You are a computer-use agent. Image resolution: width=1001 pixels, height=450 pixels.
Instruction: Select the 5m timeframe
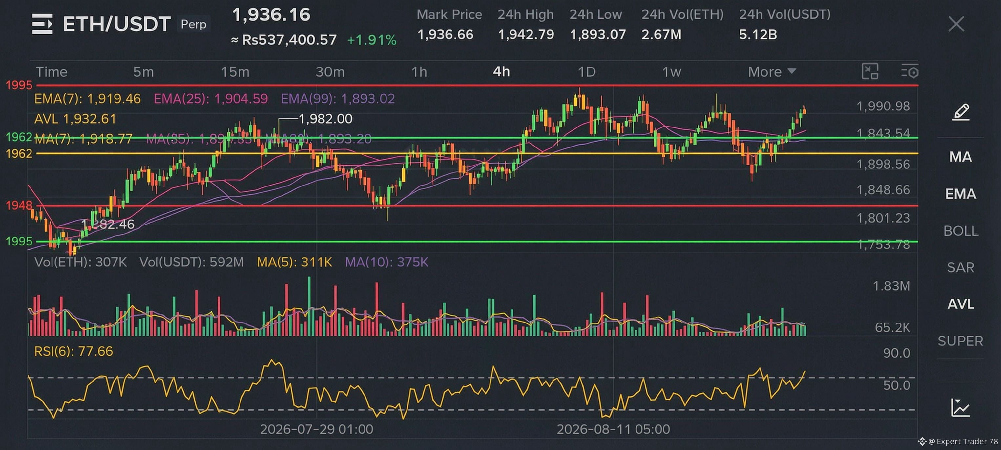pos(143,72)
